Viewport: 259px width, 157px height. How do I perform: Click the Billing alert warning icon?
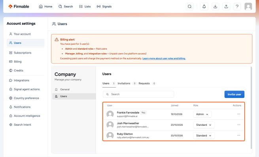pos(57,39)
